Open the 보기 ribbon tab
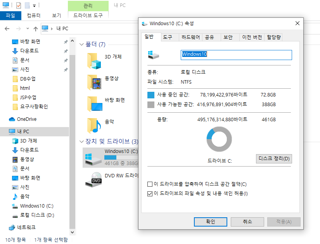 point(57,15)
